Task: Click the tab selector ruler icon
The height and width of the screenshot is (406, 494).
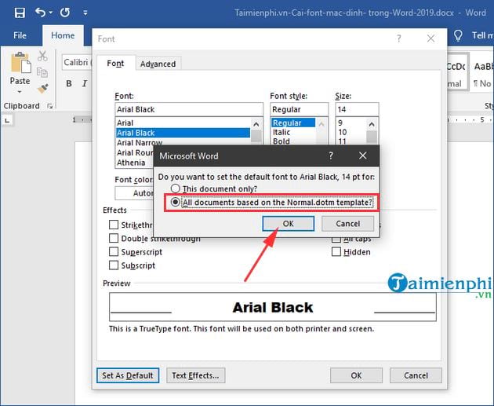Action: (x=7, y=120)
